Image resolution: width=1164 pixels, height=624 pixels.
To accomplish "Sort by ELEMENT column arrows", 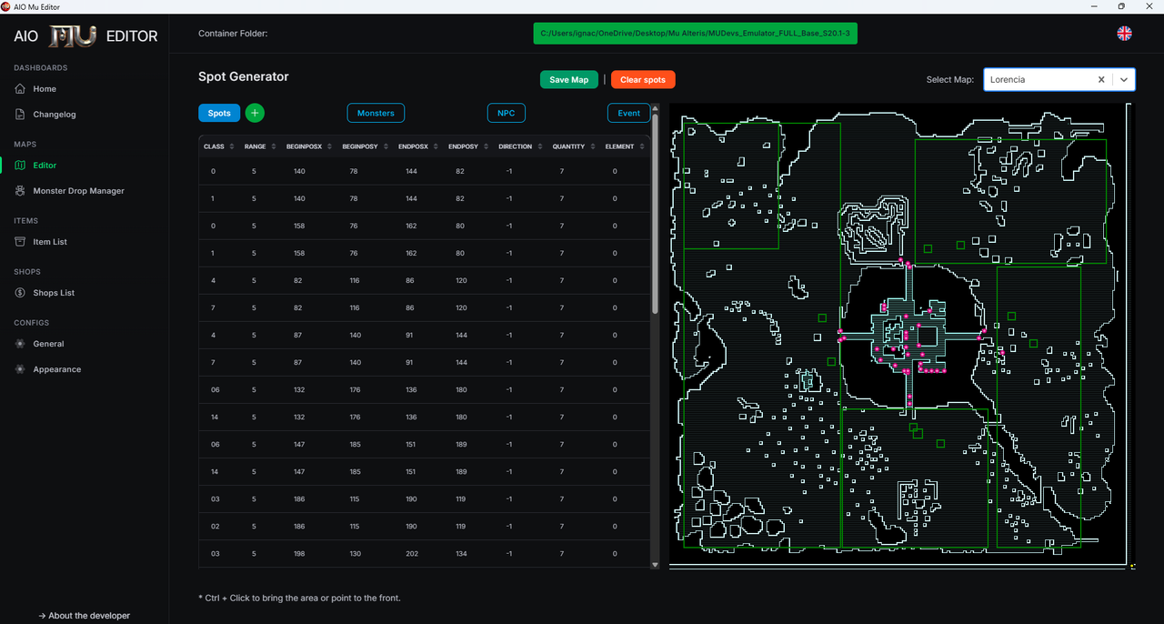I will click(x=641, y=146).
